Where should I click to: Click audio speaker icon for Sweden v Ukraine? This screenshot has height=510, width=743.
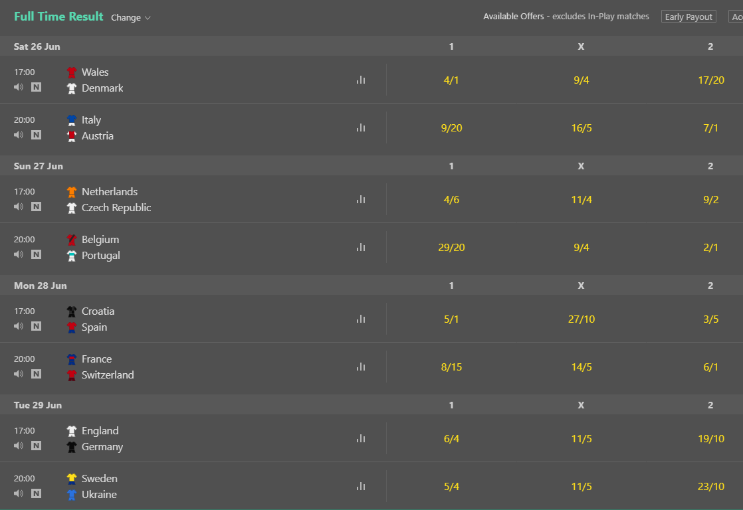19,493
